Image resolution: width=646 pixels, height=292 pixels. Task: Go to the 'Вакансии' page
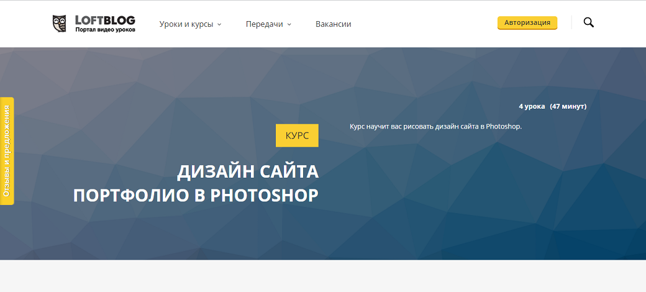(333, 24)
